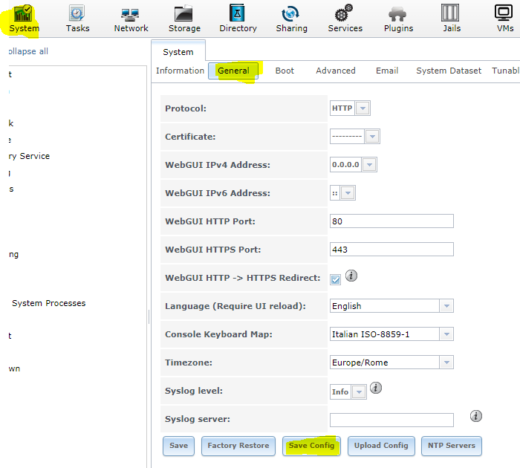Click the Upload Config button
Screen dimensions: 520x468
coord(381,446)
